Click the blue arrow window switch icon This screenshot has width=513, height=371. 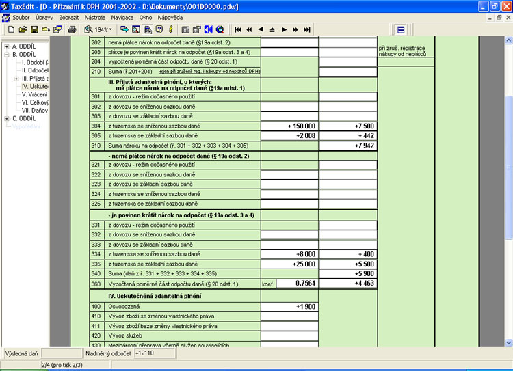124,30
